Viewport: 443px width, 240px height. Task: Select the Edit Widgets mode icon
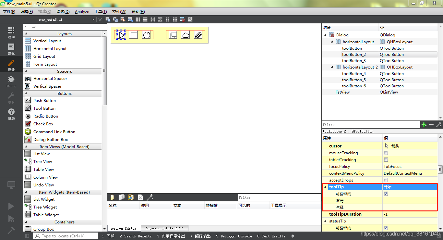pos(108,19)
